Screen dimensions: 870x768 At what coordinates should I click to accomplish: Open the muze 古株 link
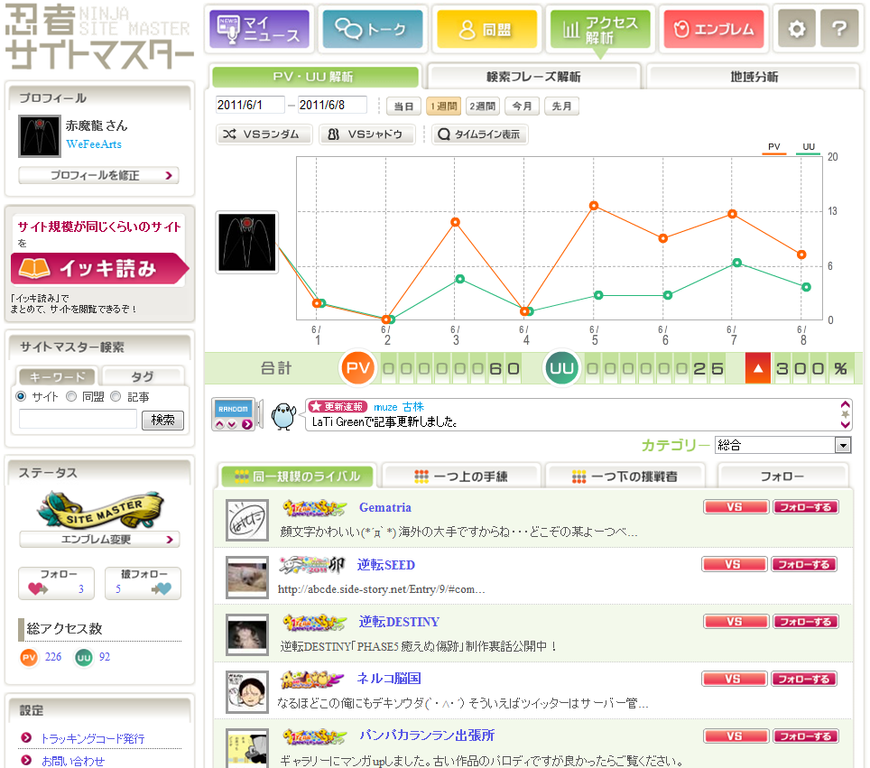pyautogui.click(x=399, y=407)
